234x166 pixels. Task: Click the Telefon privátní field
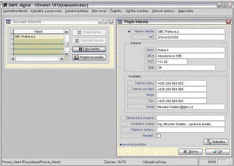(x=182, y=89)
